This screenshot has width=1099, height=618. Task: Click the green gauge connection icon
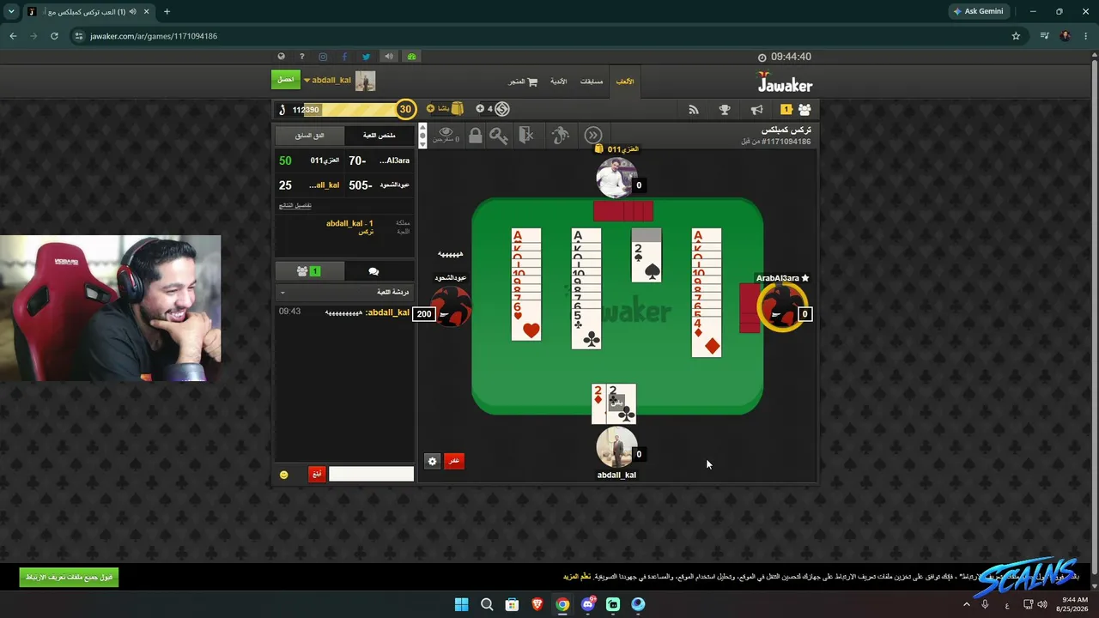(411, 57)
